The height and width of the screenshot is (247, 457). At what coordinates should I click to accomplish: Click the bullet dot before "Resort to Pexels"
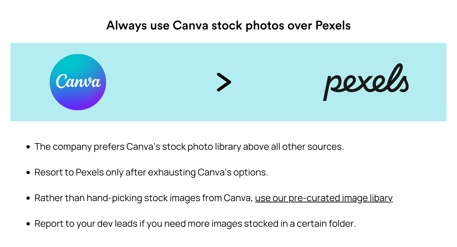click(x=28, y=173)
